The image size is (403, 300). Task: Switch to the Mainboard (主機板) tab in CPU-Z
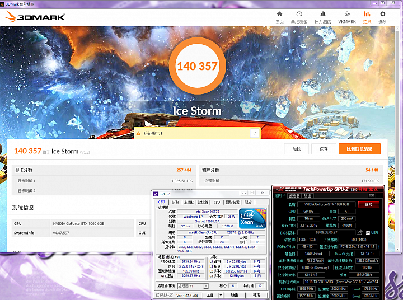[x=189, y=202]
